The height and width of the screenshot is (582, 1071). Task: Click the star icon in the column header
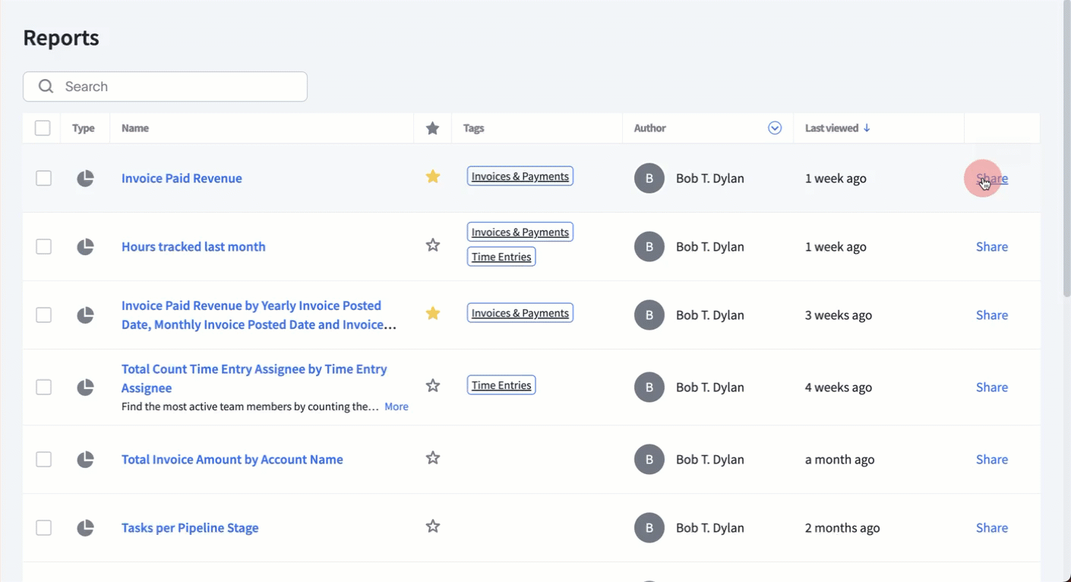tap(432, 128)
